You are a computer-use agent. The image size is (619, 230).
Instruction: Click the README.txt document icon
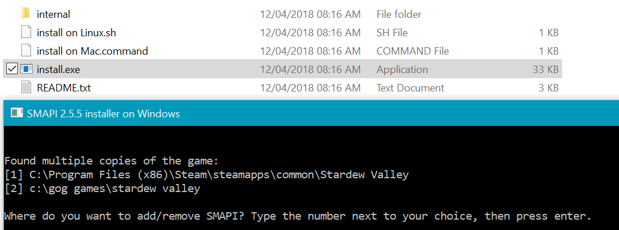26,87
